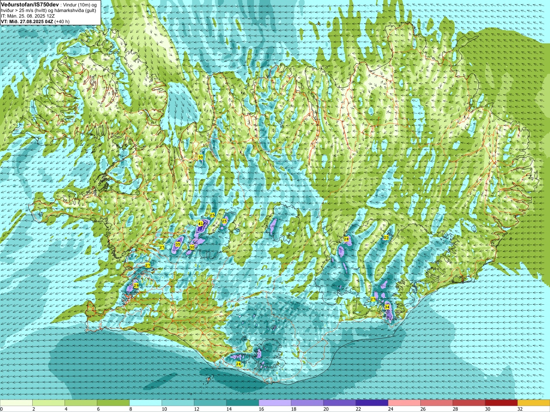Viewport: 550px width, 412px height.
Task: Select the dark indigo 22–24 legend swatch
Action: coord(372,403)
